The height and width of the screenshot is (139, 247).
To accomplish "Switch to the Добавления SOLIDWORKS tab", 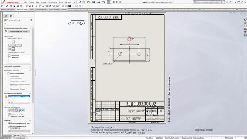I will pyautogui.click(x=58, y=10).
